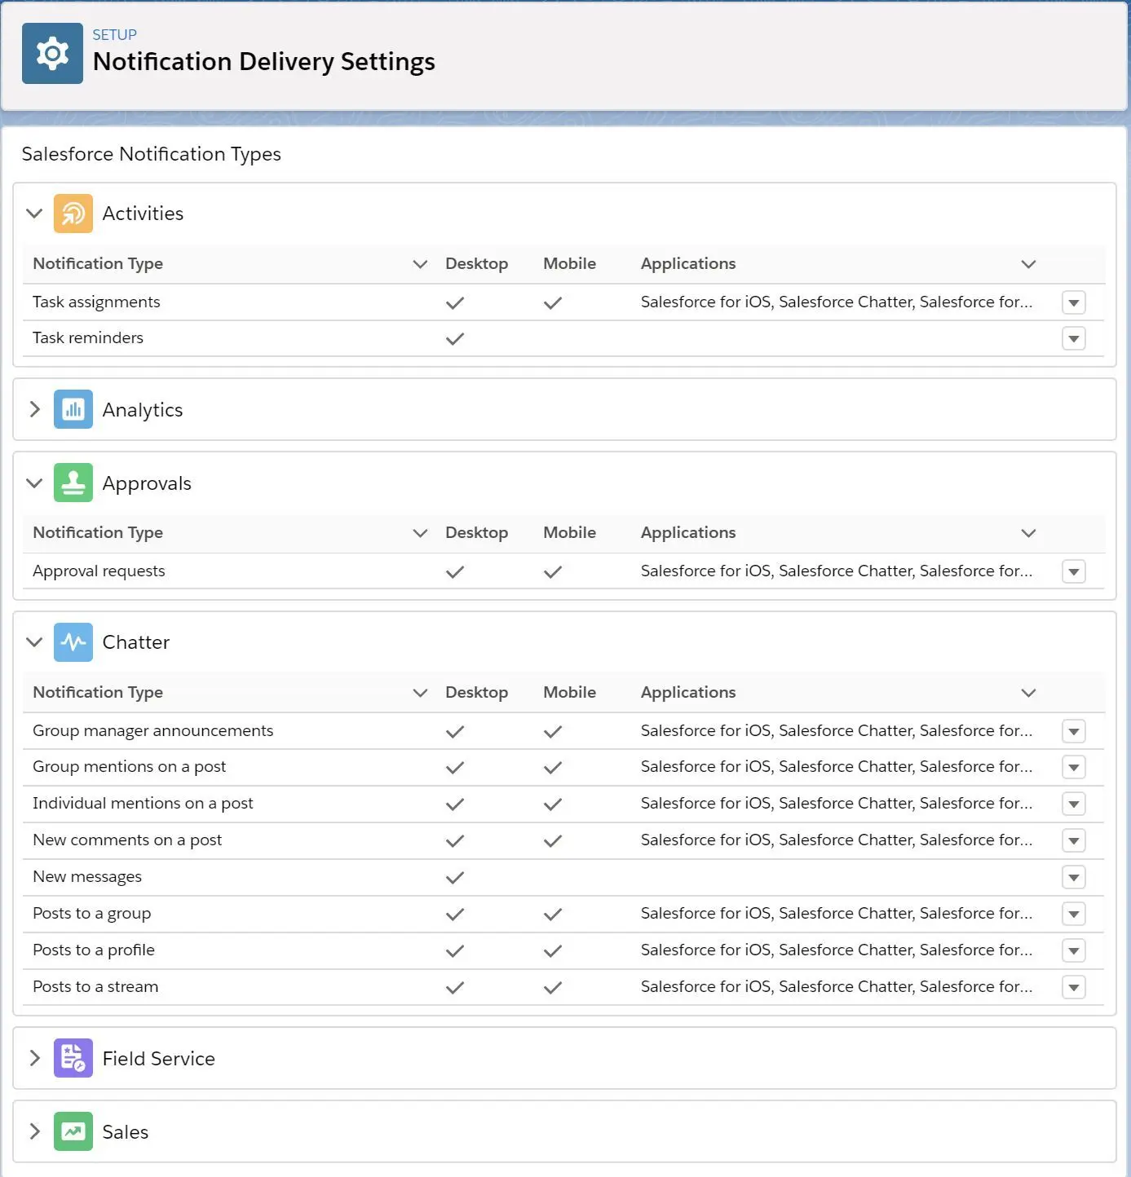The height and width of the screenshot is (1177, 1131).
Task: Click the Approvals section title
Action: coord(147,483)
